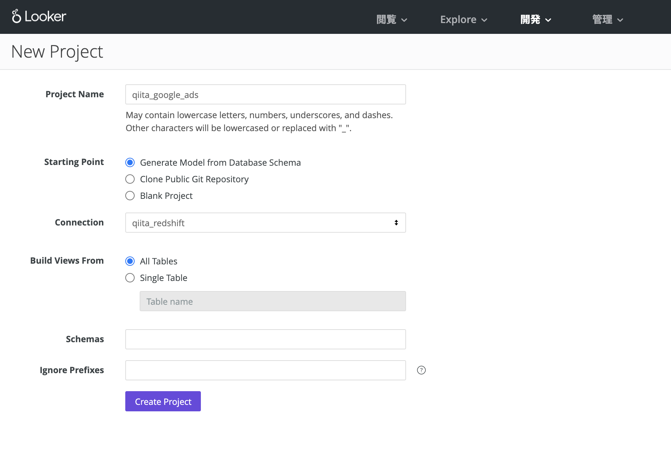Select Generate Model from Database Schema
Image resolution: width=671 pixels, height=456 pixels.
coord(130,162)
